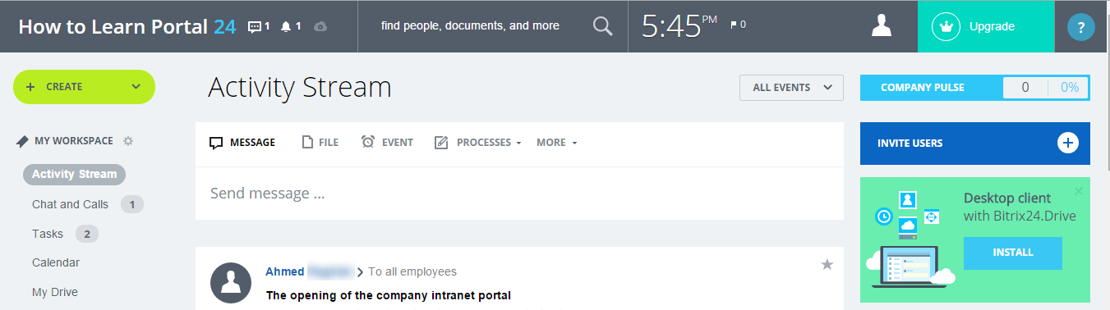Click My Workspace heading
Image resolution: width=1110 pixels, height=310 pixels.
coord(74,141)
